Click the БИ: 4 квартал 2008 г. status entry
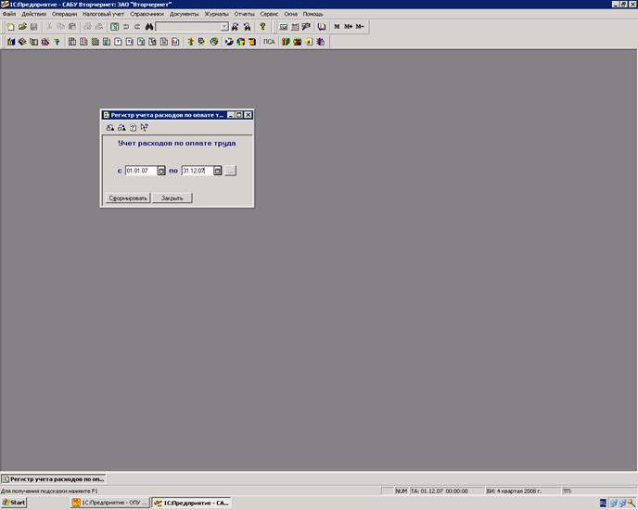Screen dimensions: 638x510 click(523, 491)
